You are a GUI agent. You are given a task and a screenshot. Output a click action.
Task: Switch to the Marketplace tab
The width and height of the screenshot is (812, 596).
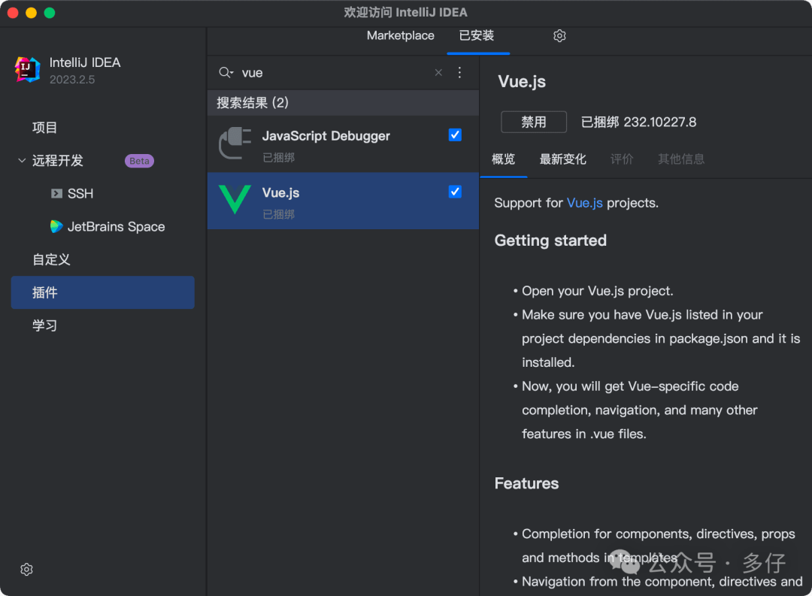400,36
